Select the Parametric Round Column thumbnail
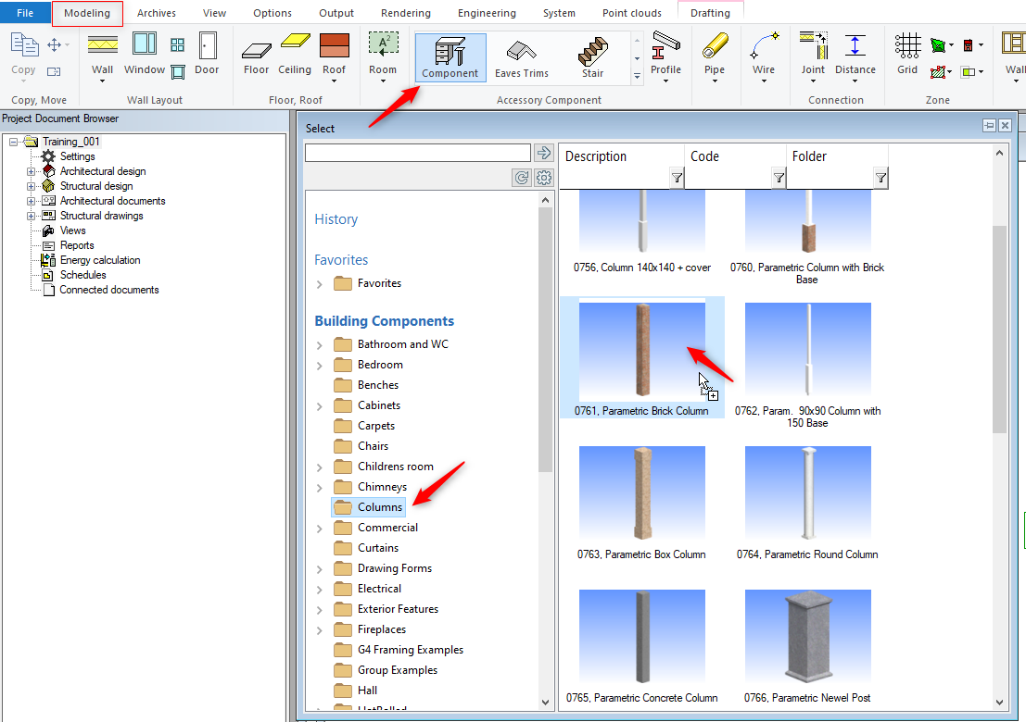The height and width of the screenshot is (722, 1026). point(807,495)
